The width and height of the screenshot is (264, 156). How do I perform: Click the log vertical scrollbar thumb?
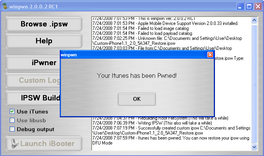tap(254, 84)
